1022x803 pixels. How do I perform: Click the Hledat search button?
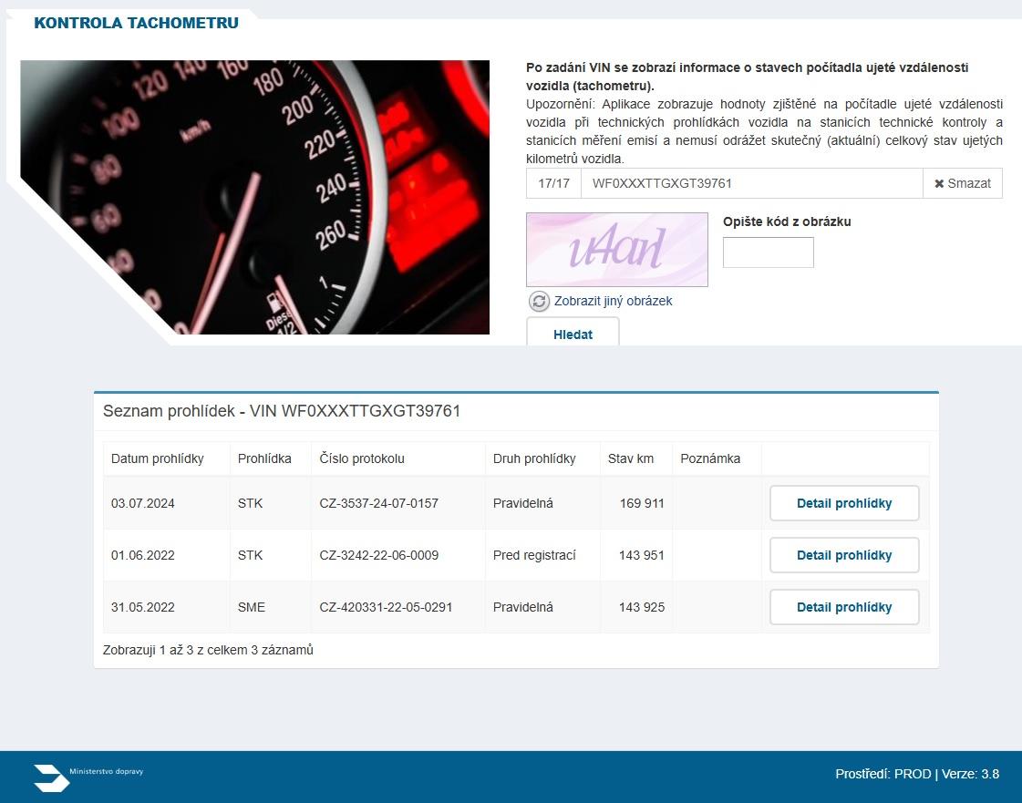click(573, 334)
